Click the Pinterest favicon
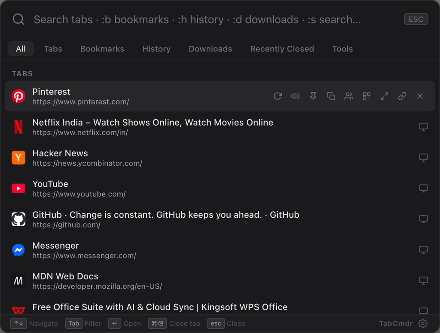The width and height of the screenshot is (440, 333). click(18, 96)
